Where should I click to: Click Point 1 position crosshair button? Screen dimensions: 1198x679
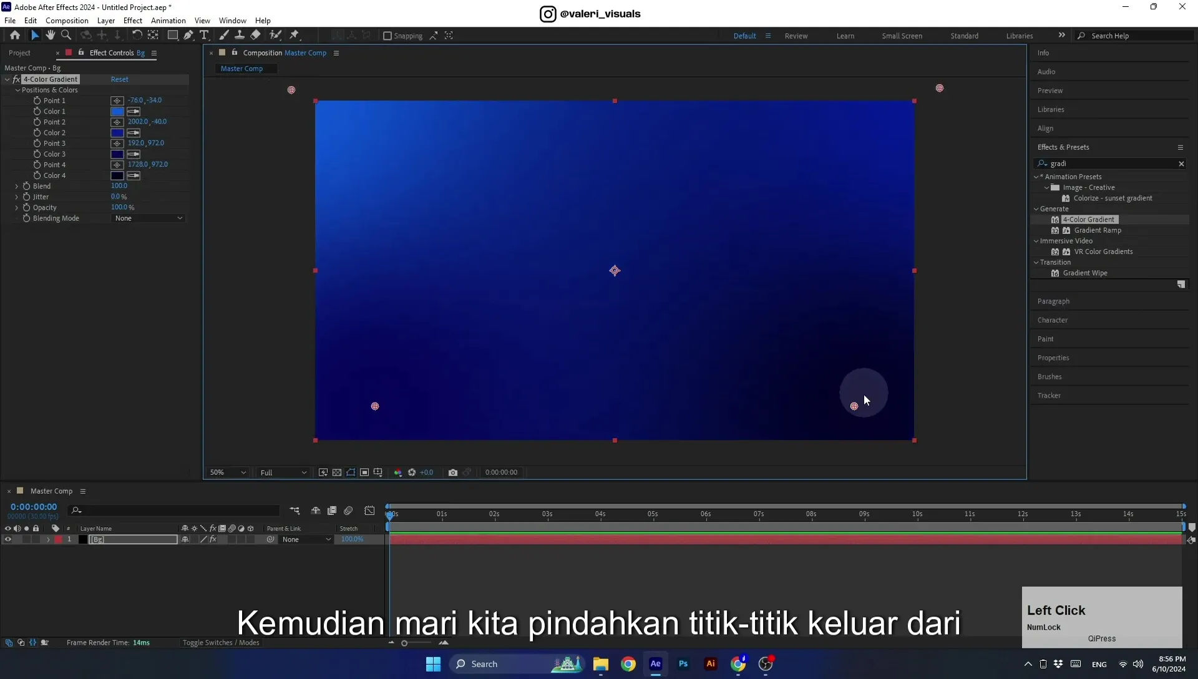117,100
